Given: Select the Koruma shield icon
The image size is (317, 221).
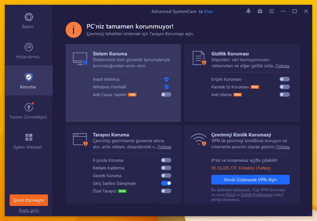Looking at the screenshot, I should point(29,77).
